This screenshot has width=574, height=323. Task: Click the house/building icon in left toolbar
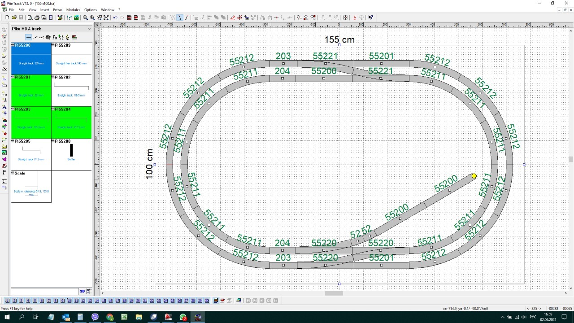pyautogui.click(x=4, y=121)
